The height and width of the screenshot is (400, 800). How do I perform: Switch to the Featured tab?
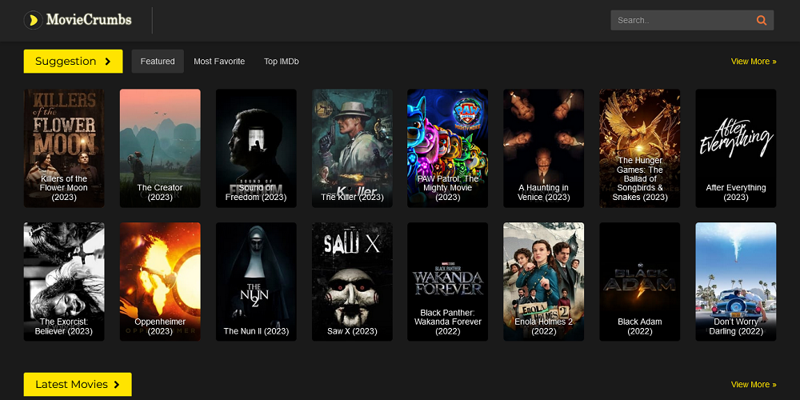[158, 62]
